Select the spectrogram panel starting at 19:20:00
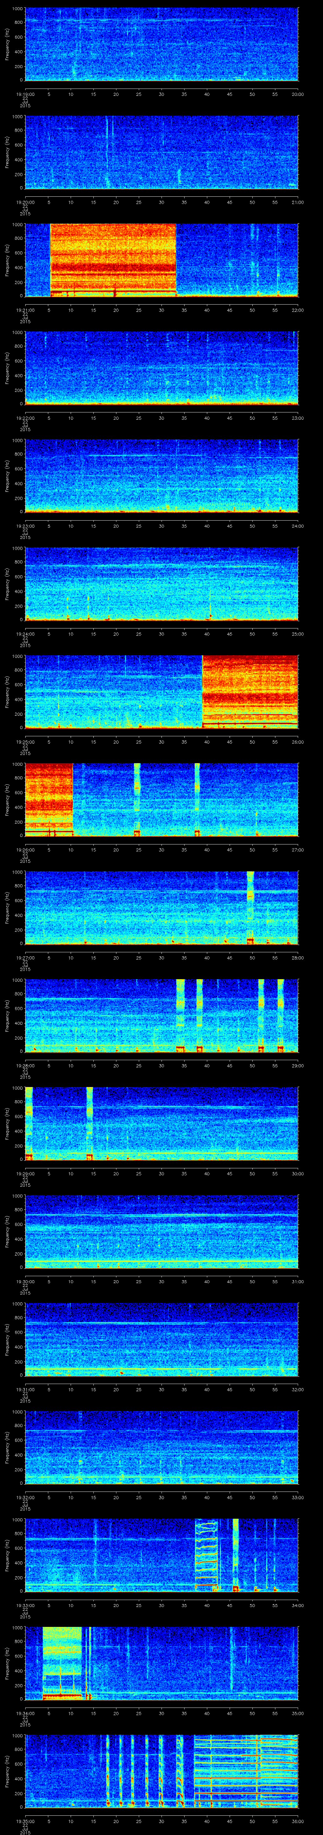Image resolution: width=323 pixels, height=1835 pixels. coord(161,152)
